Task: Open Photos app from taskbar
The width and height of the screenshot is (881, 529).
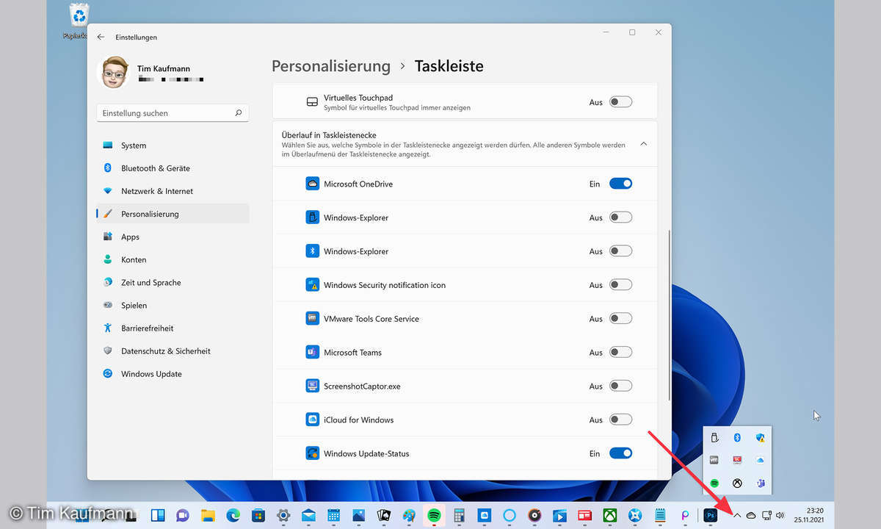Action: [x=359, y=516]
